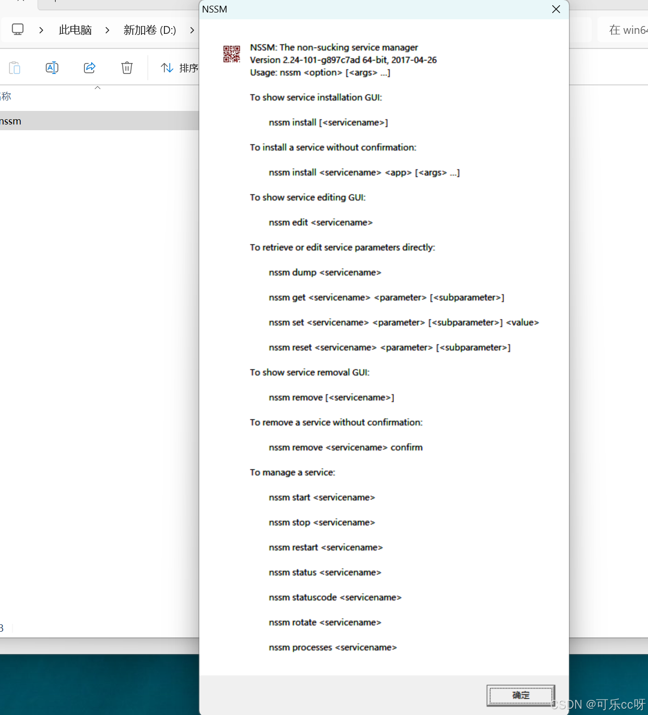The width and height of the screenshot is (648, 715).
Task: Click 'To remove a service without confirmation:' text
Action: [x=336, y=422]
